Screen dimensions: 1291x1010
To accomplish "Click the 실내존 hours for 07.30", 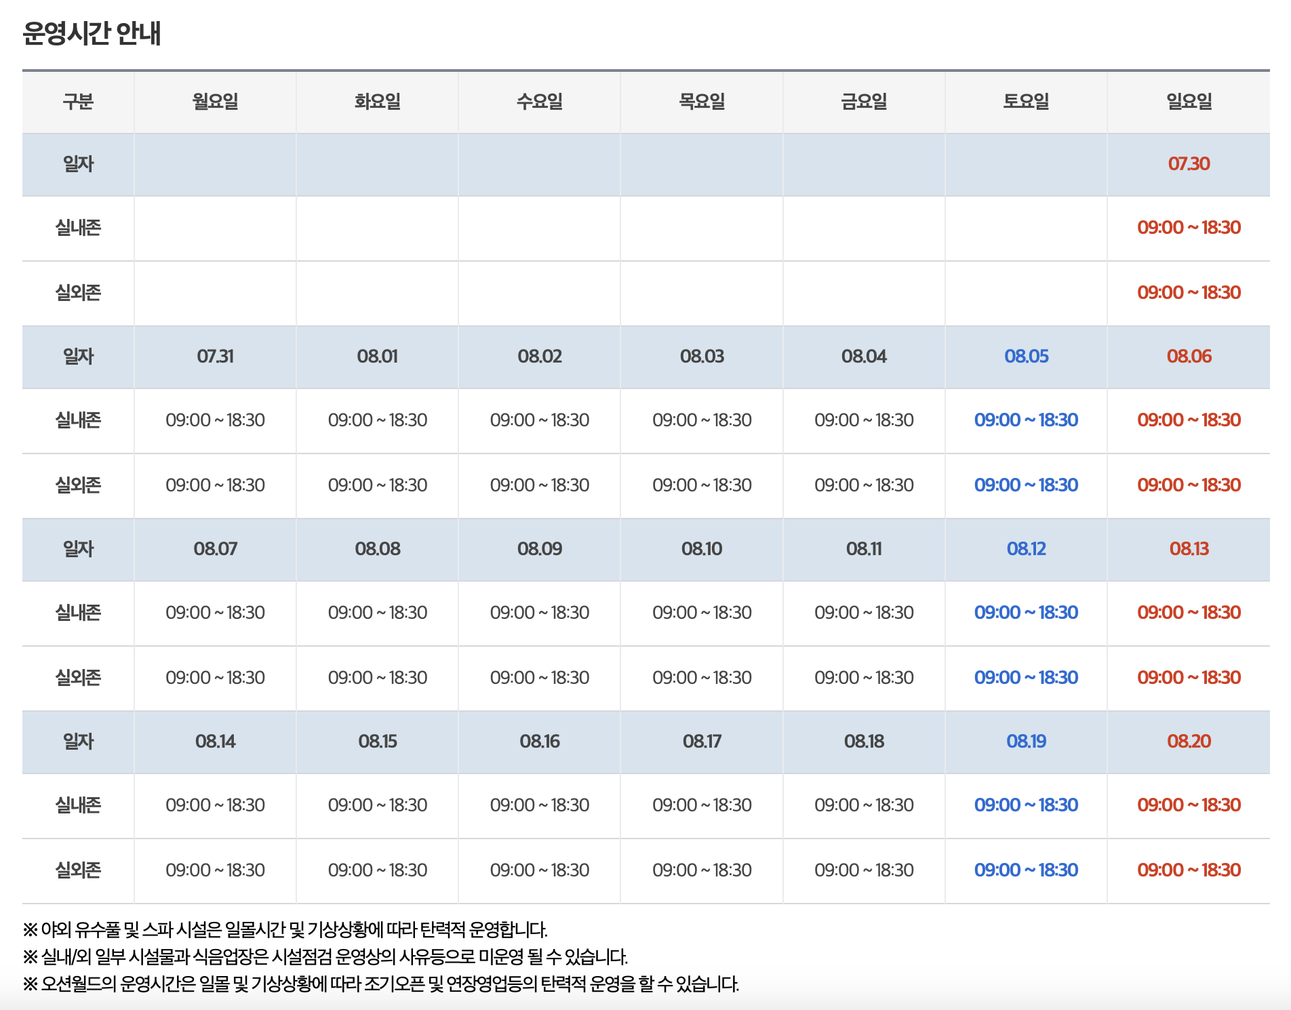I will click(1189, 228).
